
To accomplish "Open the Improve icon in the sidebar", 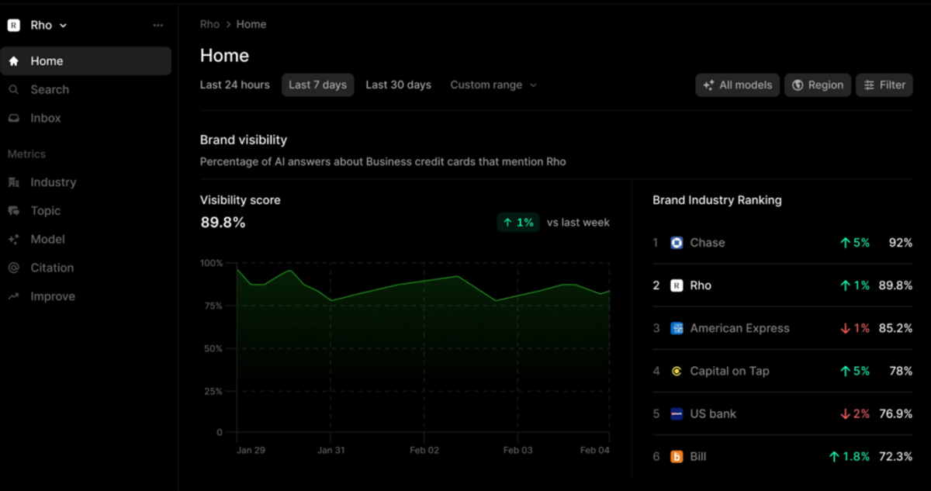I will click(16, 296).
